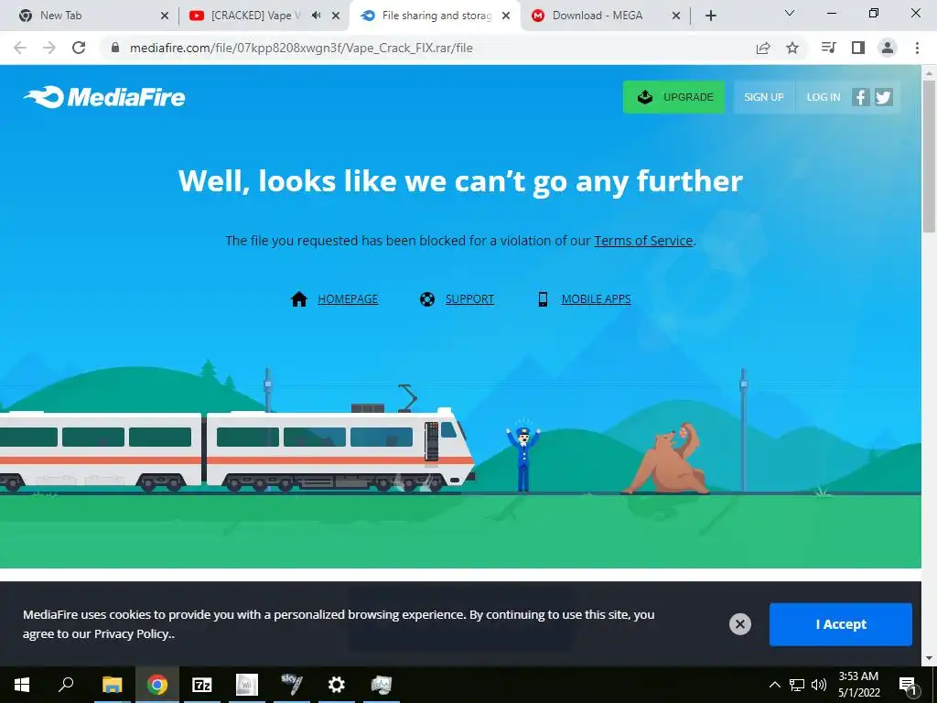Open MediaFire's Twitter page icon
This screenshot has height=703, width=937.
pyautogui.click(x=884, y=97)
